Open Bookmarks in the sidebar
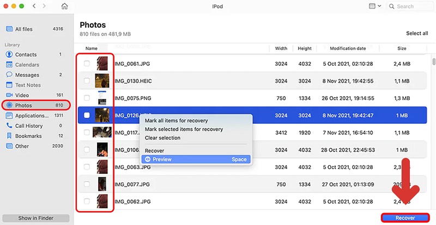This screenshot has width=436, height=225. pos(28,135)
